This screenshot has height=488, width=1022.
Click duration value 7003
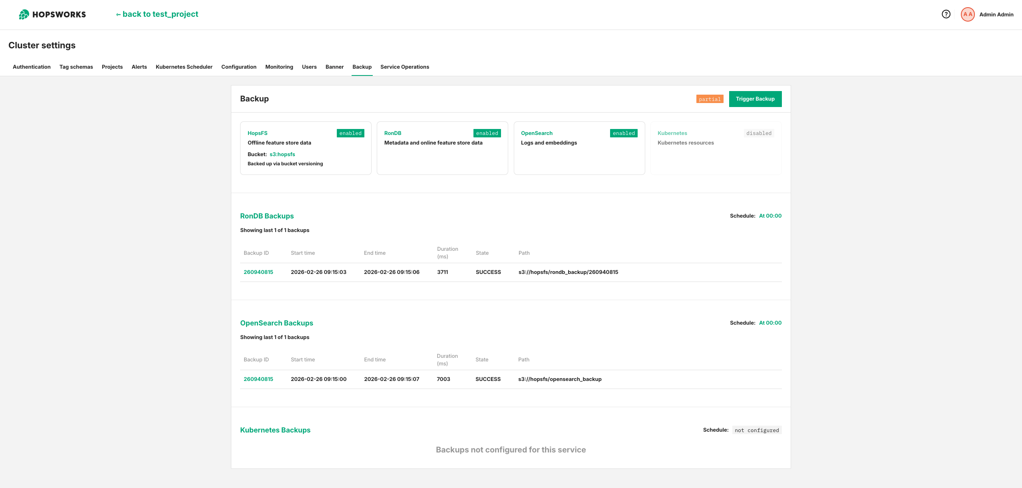coord(443,379)
